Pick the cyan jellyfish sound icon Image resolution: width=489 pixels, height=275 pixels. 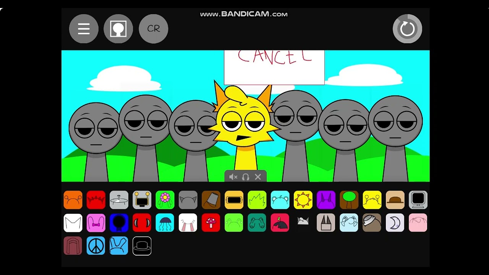point(165,223)
